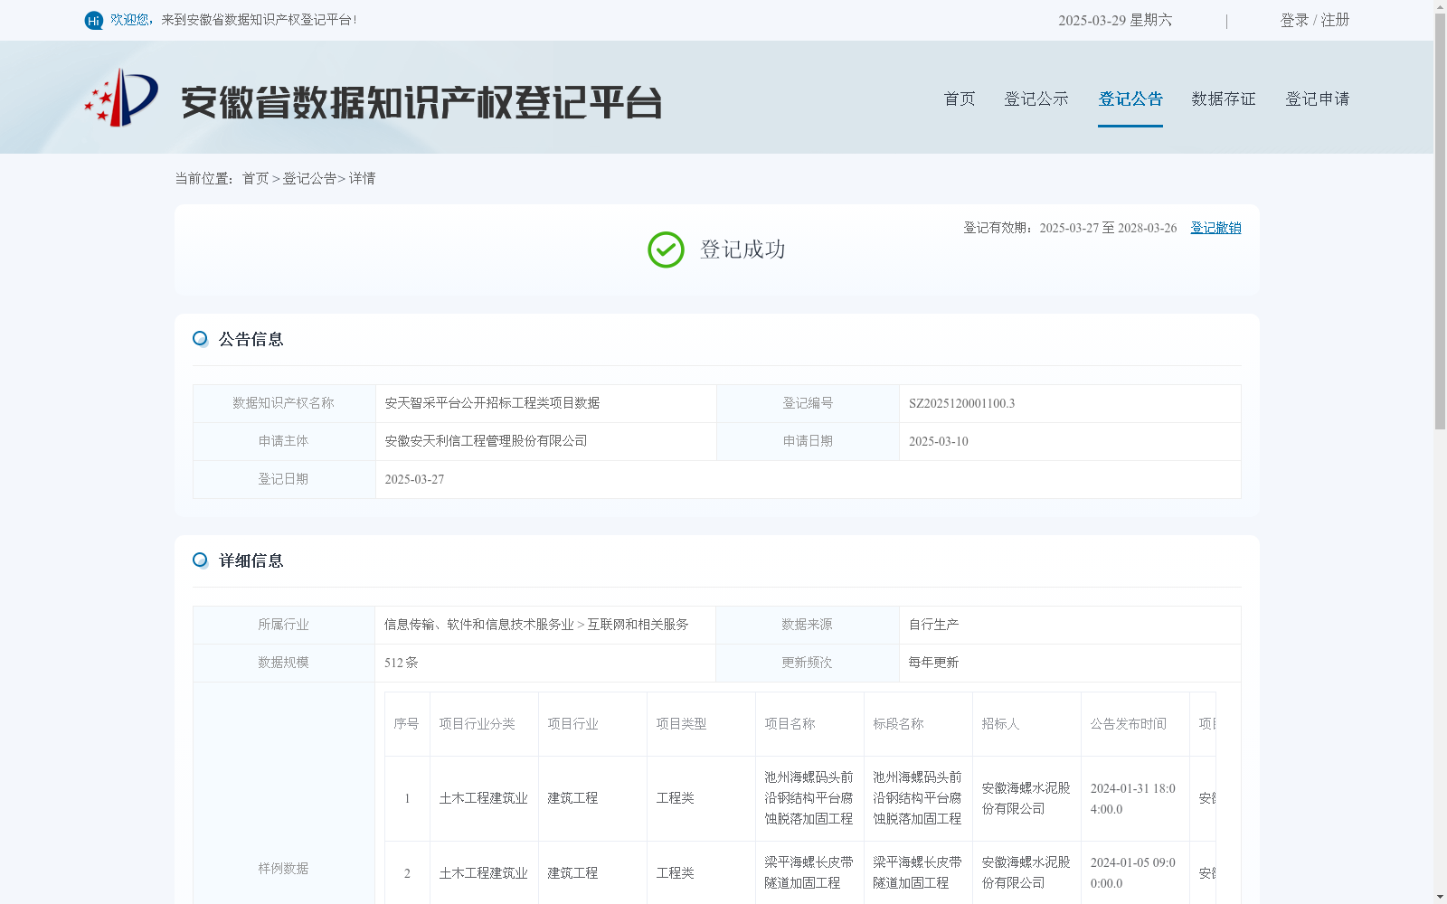This screenshot has width=1447, height=904.
Task: Click the platform title 安徽省数据知识产权登记平台
Action: tap(421, 102)
